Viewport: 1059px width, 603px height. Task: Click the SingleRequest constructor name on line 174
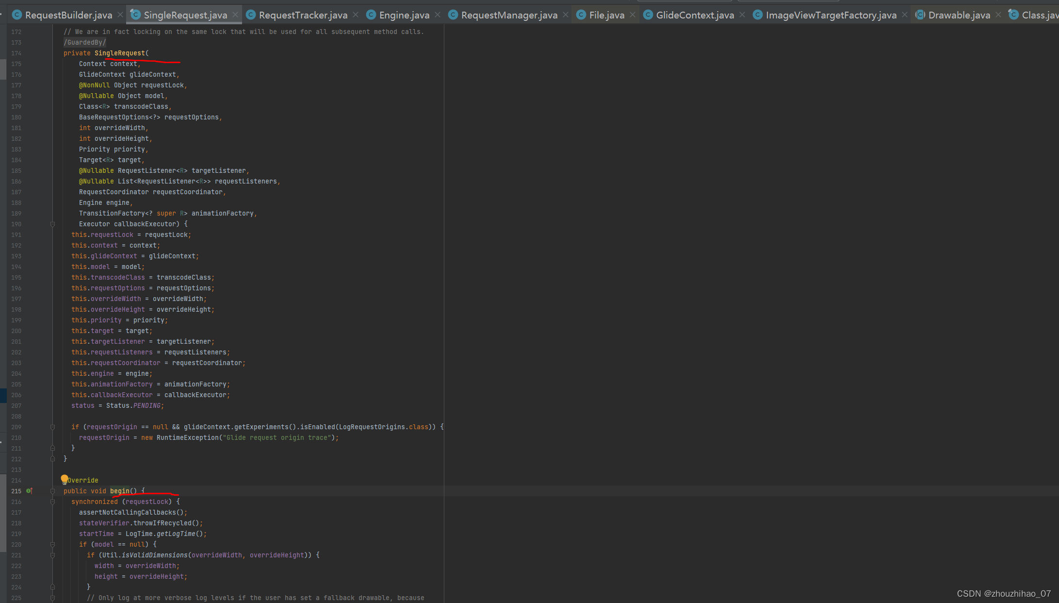pyautogui.click(x=119, y=53)
